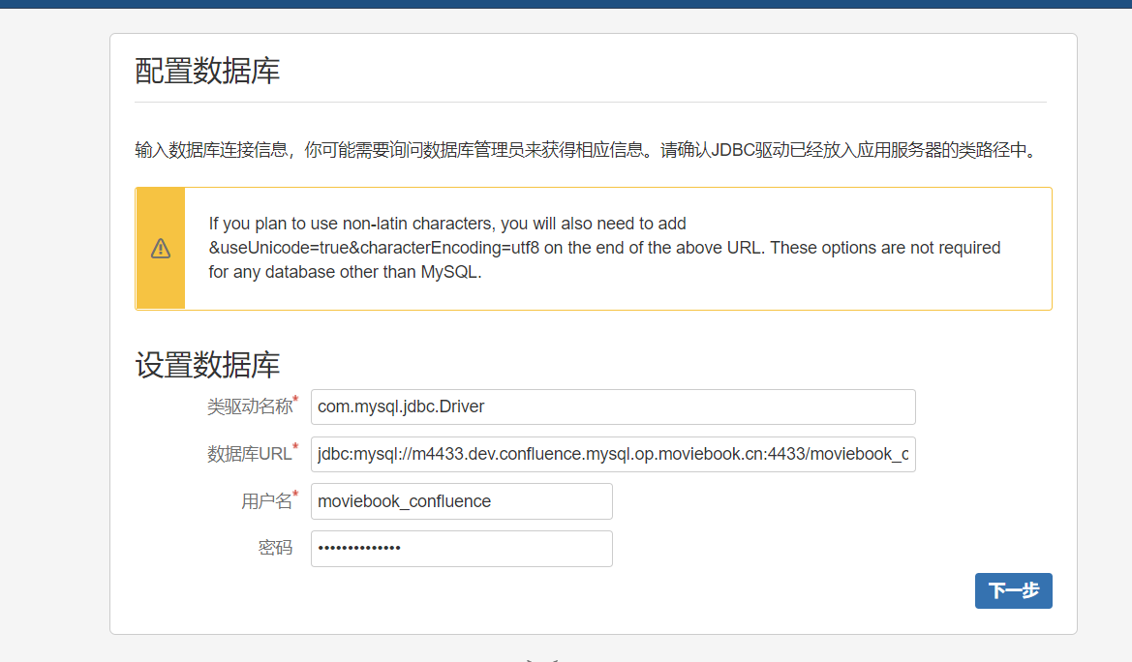Image resolution: width=1132 pixels, height=662 pixels.
Task: Click the yellow warning triangle icon
Action: (x=161, y=249)
